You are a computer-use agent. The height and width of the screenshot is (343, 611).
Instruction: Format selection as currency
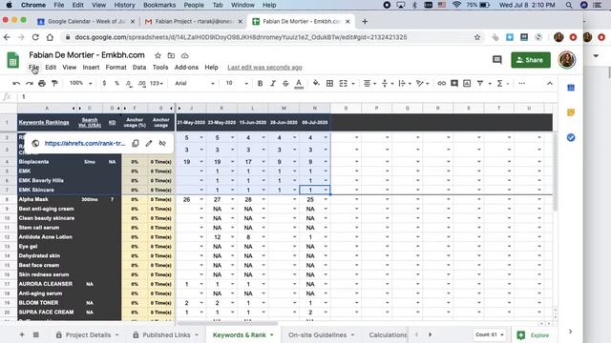104,83
